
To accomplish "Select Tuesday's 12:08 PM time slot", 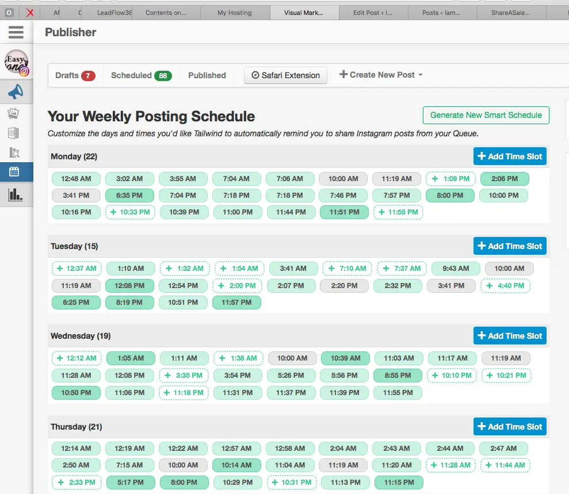I will point(129,286).
